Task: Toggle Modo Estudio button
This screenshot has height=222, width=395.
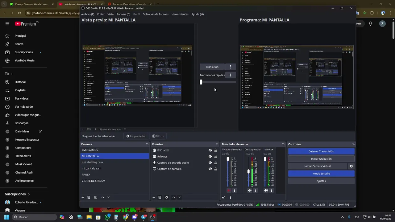Action: tap(321, 174)
